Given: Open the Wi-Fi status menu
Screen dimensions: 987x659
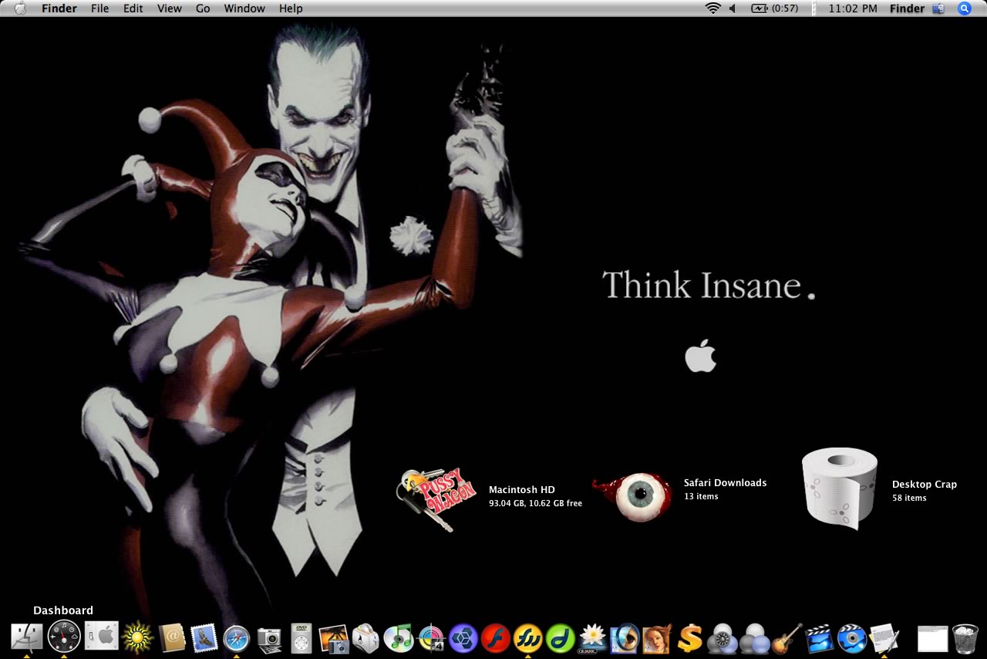Looking at the screenshot, I should pos(712,8).
